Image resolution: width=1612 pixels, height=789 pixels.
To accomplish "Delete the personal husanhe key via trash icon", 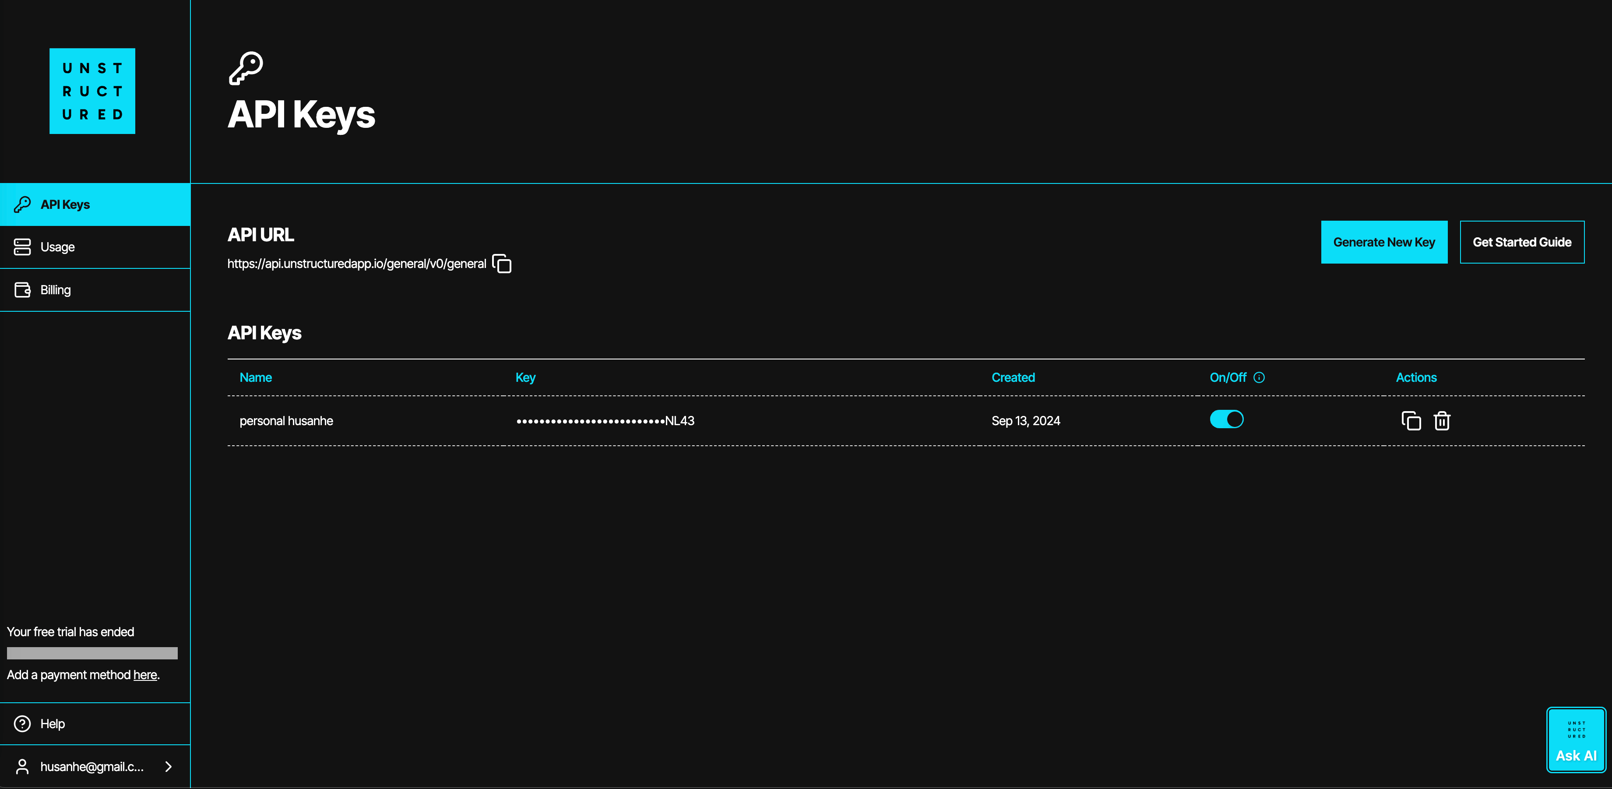I will [1442, 420].
